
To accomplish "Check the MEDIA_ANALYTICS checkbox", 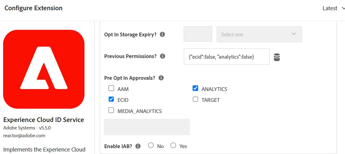I will 111,110.
